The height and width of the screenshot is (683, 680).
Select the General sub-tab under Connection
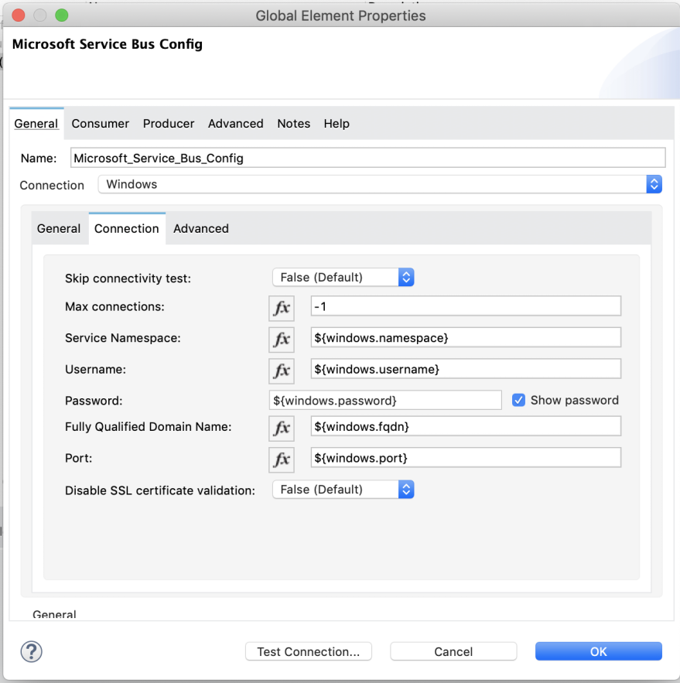point(58,228)
